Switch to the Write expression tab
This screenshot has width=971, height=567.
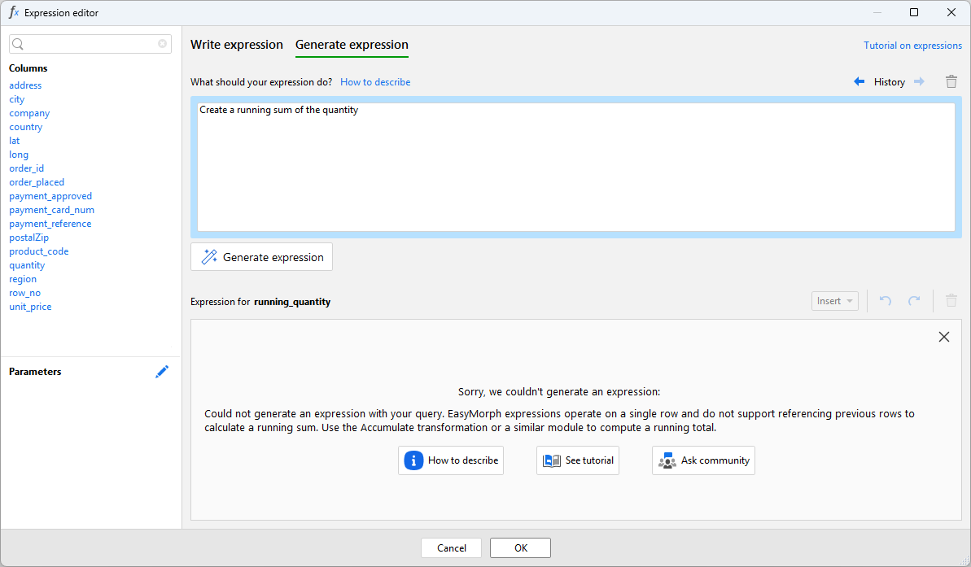coord(237,45)
